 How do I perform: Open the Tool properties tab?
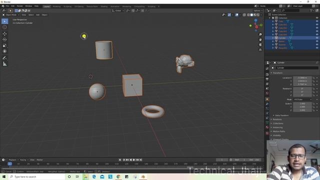coord(267,68)
